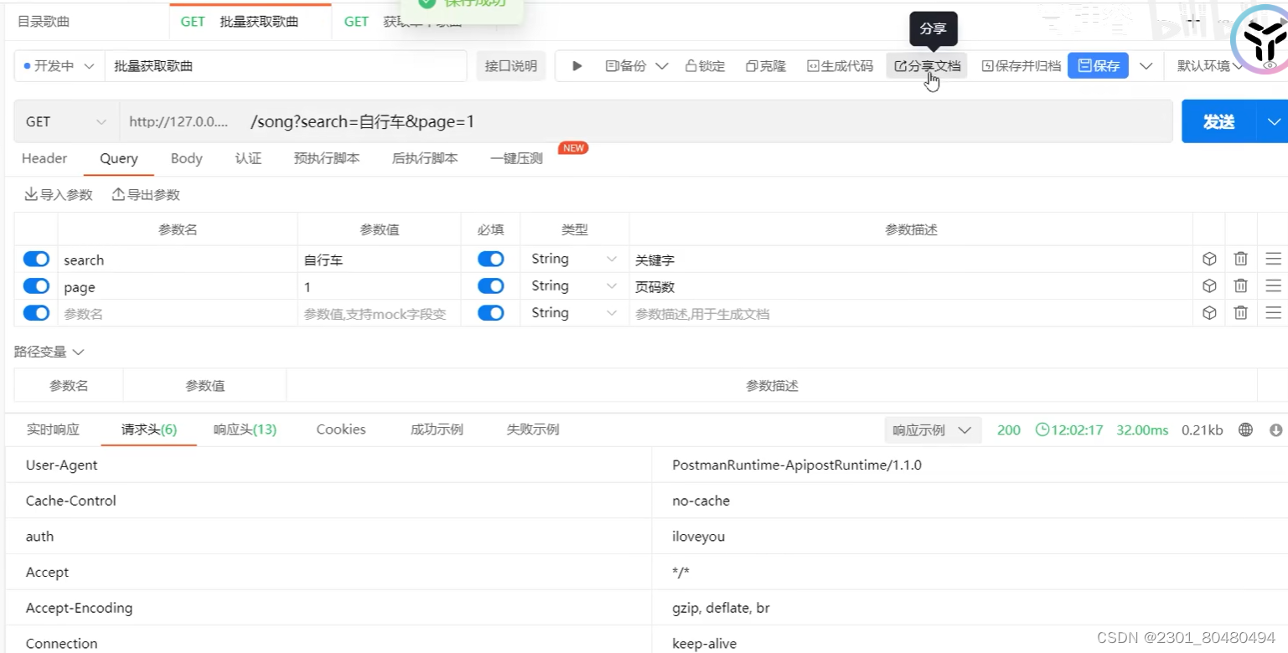Open the 成功示例 tab

click(x=437, y=429)
